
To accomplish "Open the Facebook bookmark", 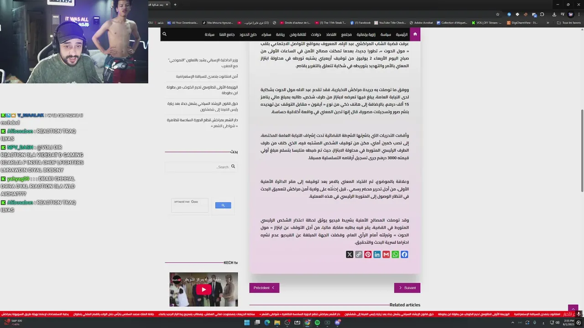I will tap(360, 23).
